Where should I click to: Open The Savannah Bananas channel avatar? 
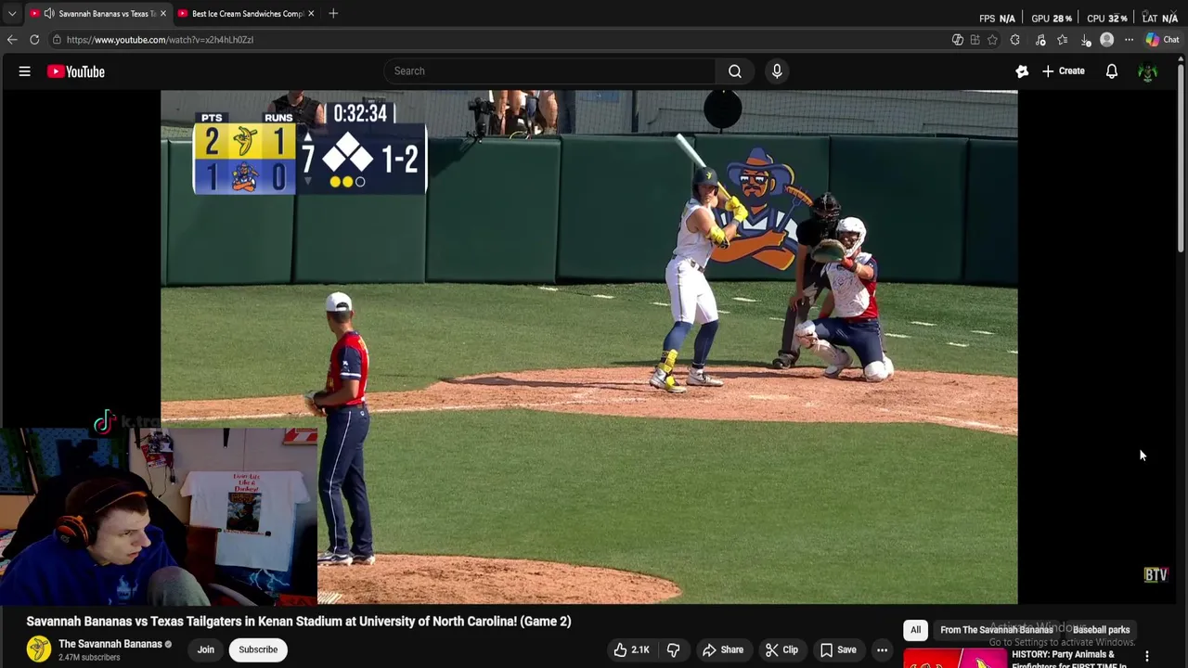[x=38, y=649]
